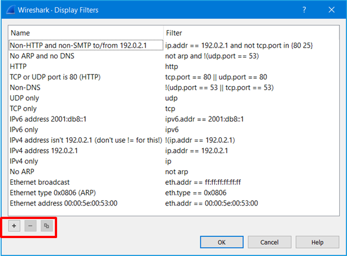Viewport: 347px width, 256px height.
Task: Click filter 'tcp.port == 80 || udp.port == 80'
Action: [x=216, y=77]
